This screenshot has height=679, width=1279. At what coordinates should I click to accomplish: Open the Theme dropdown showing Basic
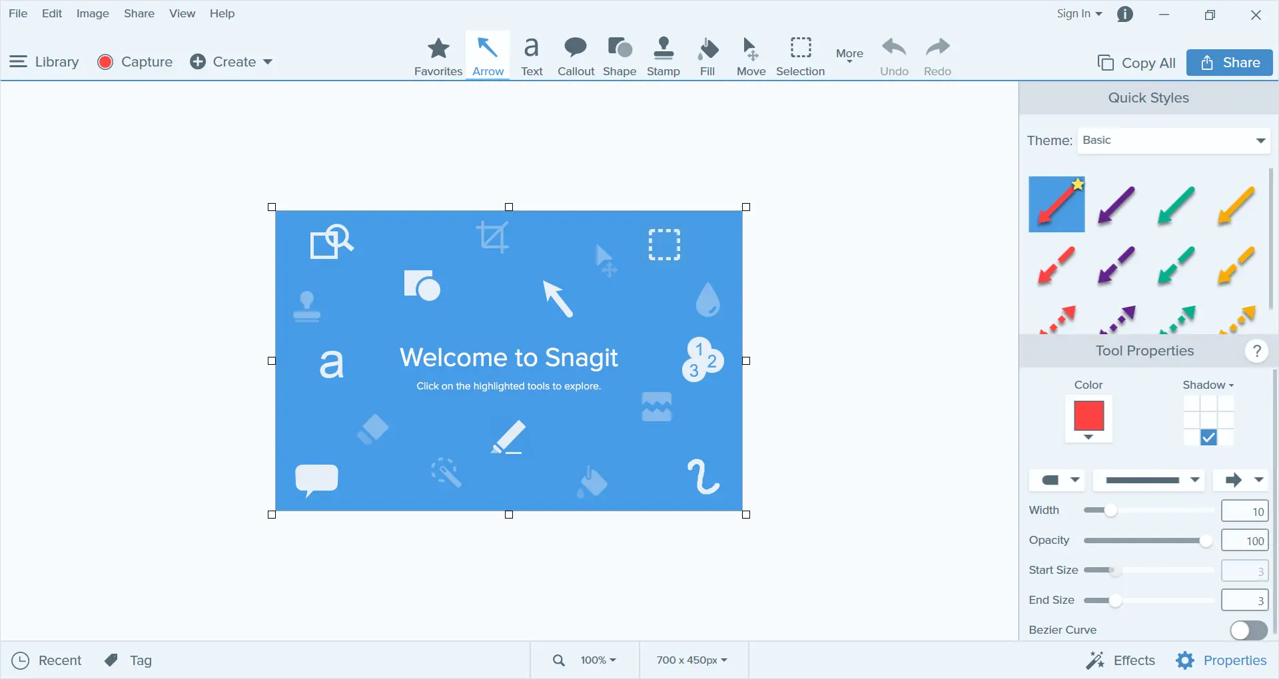click(1174, 140)
